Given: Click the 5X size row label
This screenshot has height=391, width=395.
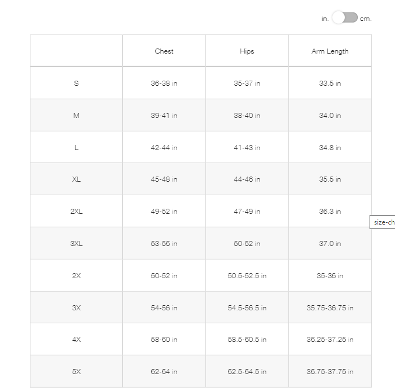Looking at the screenshot, I should click(76, 372).
